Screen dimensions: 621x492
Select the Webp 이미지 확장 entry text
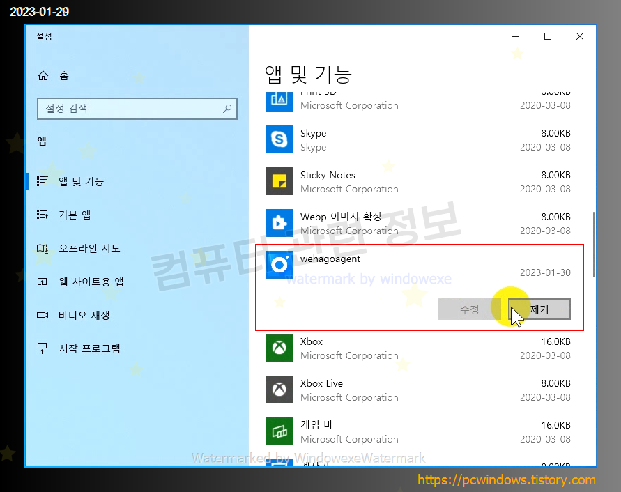341,217
